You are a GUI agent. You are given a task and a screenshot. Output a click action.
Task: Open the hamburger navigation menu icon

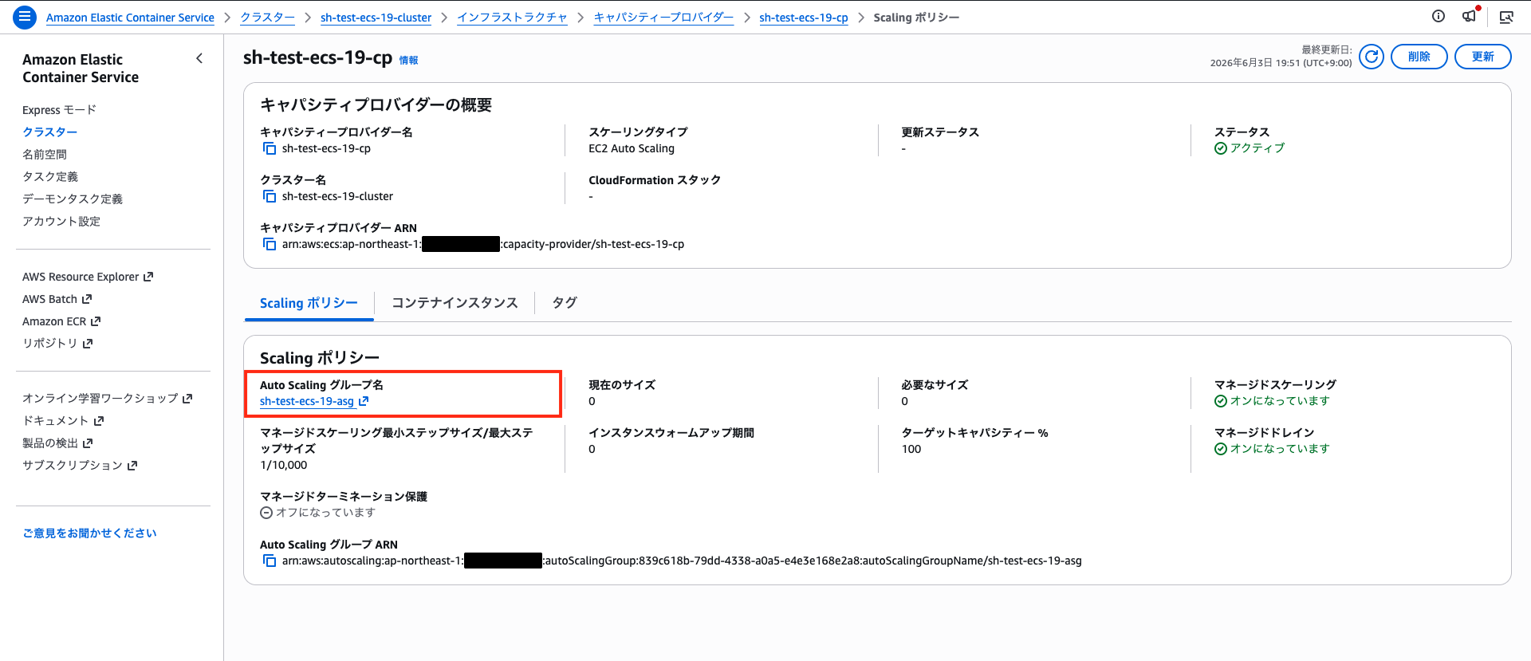[x=25, y=17]
